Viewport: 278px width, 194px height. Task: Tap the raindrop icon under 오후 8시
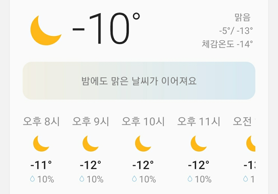[32, 179]
